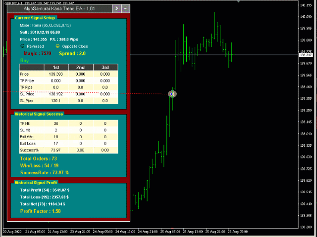Screen dimensions: 317x237
Task: Click the 'TP Hit' row label
Action: (x=25, y=123)
